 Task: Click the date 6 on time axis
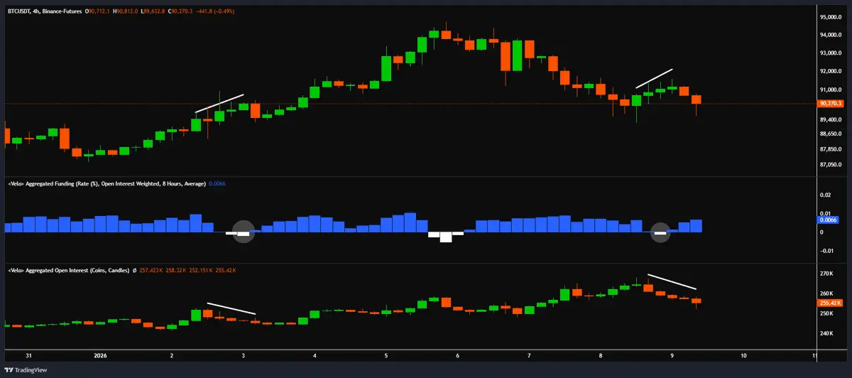[x=458, y=355]
